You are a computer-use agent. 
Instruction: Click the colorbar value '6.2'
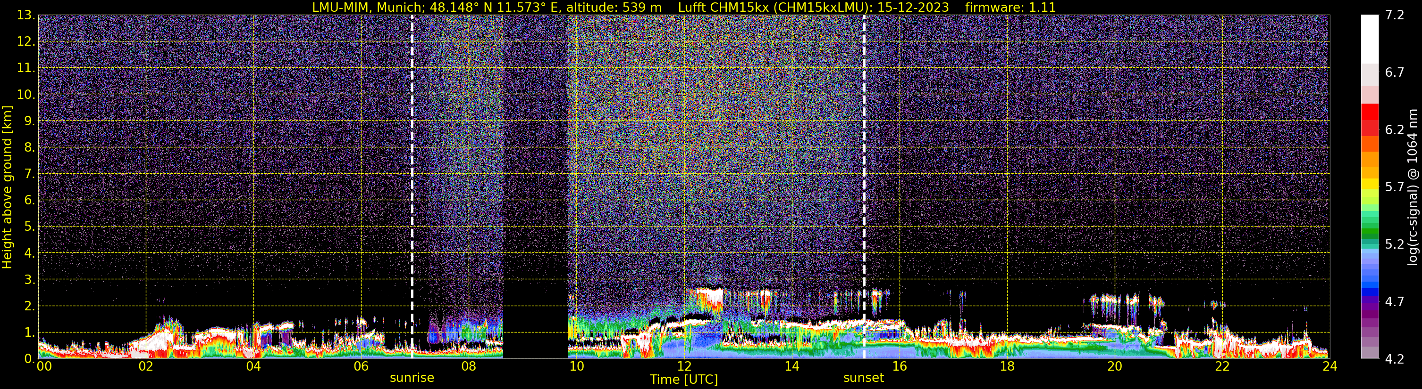point(1395,130)
